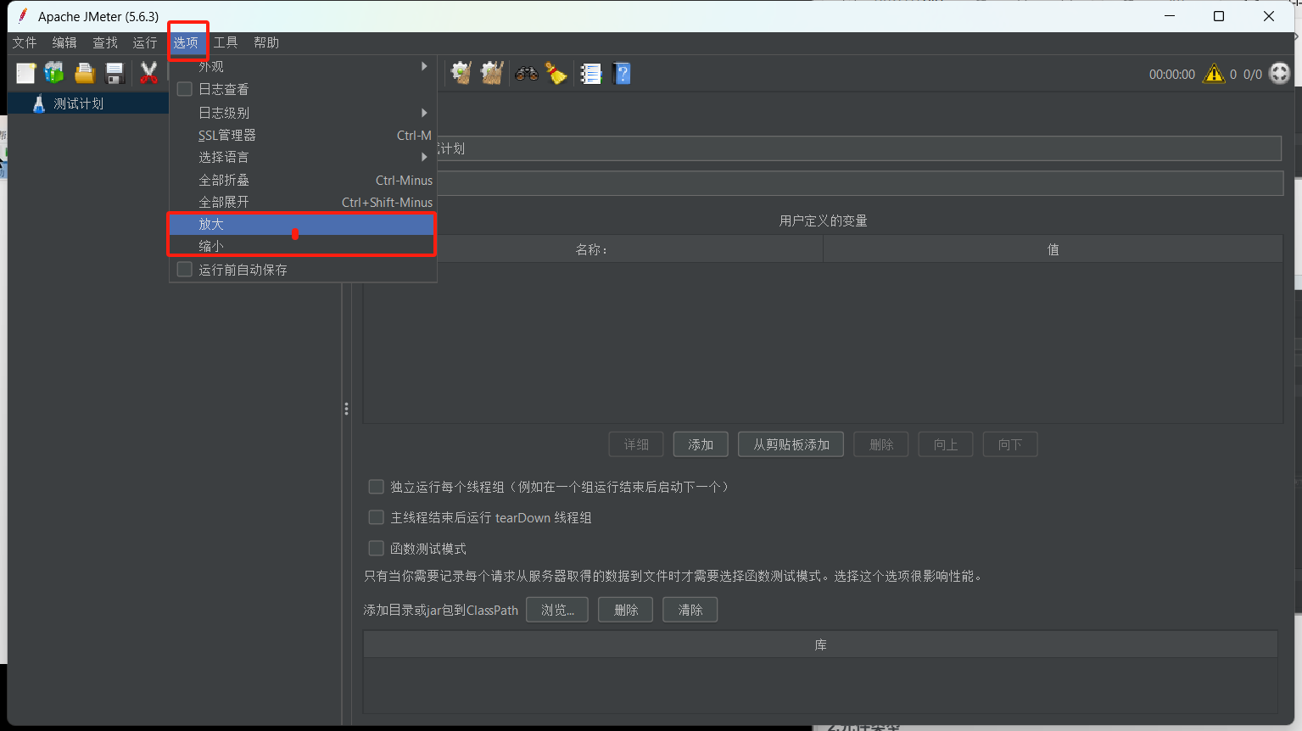1302x731 pixels.
Task: Open the 帮助 menu
Action: pos(266,42)
